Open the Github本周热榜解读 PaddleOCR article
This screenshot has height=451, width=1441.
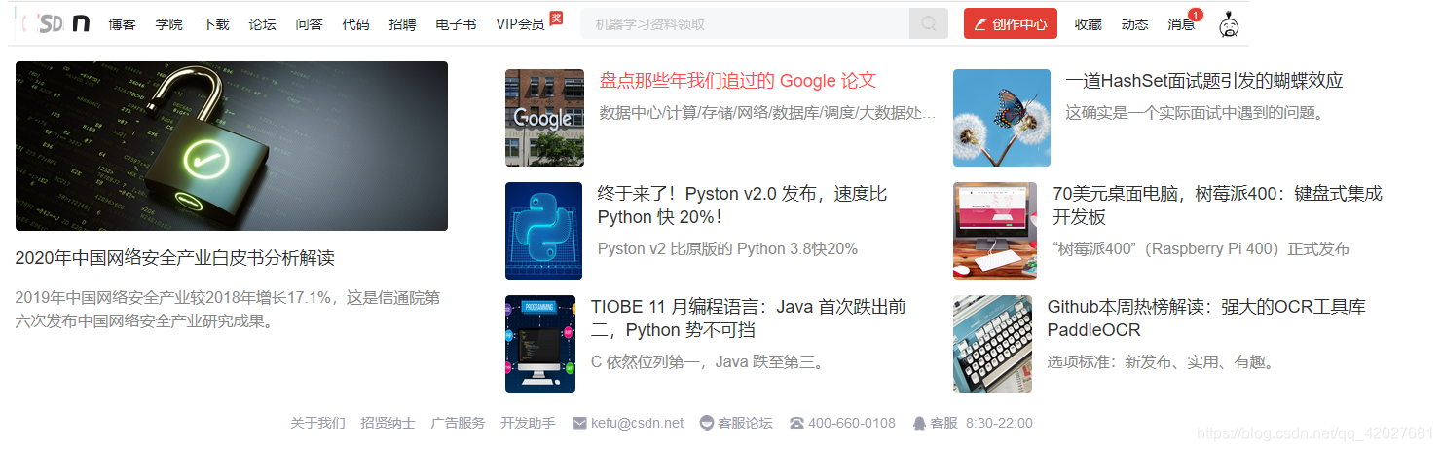click(1206, 319)
